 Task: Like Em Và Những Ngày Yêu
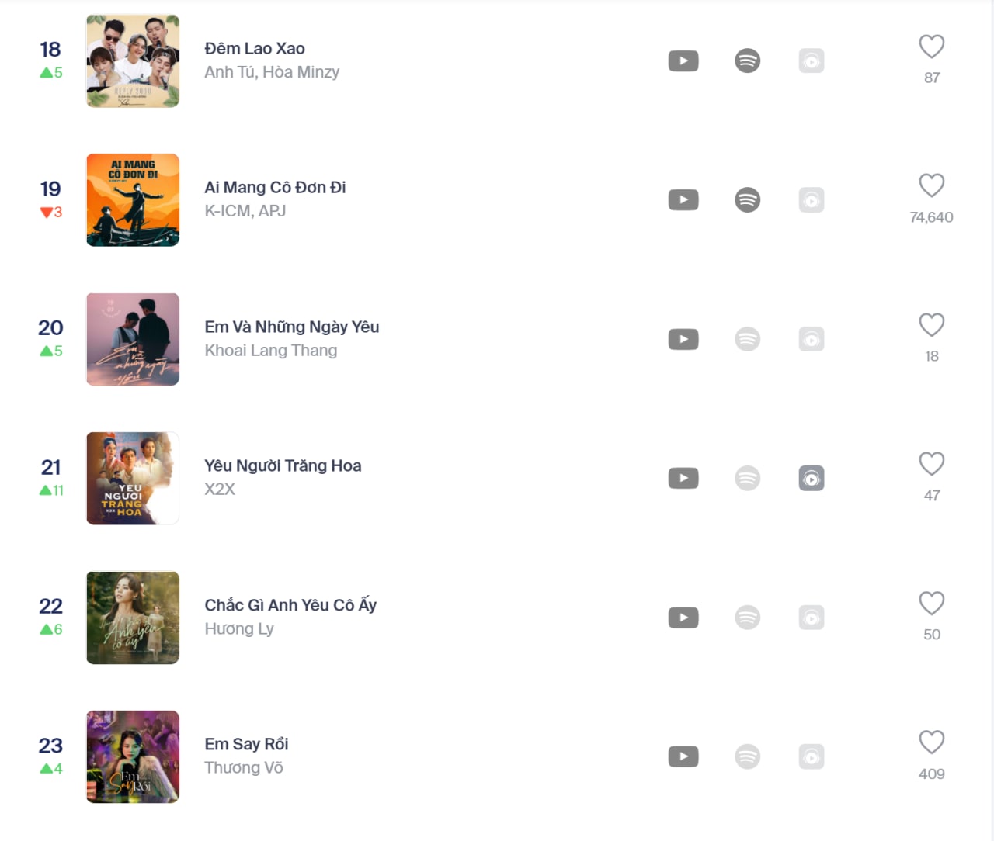click(932, 324)
